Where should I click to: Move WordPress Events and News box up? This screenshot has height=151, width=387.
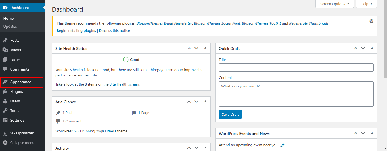click(x=356, y=133)
